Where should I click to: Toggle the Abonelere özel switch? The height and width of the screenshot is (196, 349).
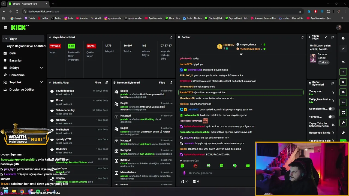[x=331, y=109]
